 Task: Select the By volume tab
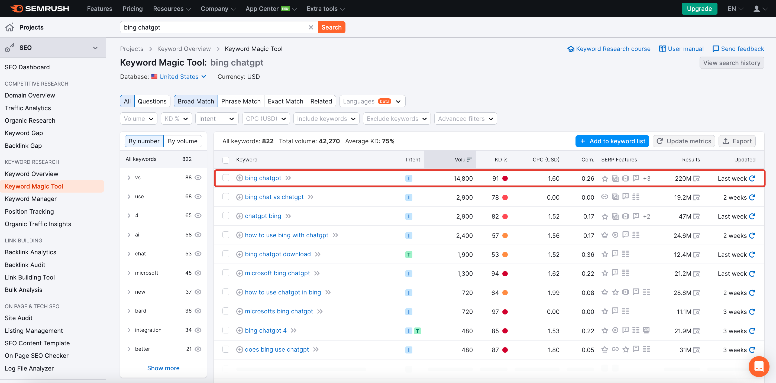point(183,141)
